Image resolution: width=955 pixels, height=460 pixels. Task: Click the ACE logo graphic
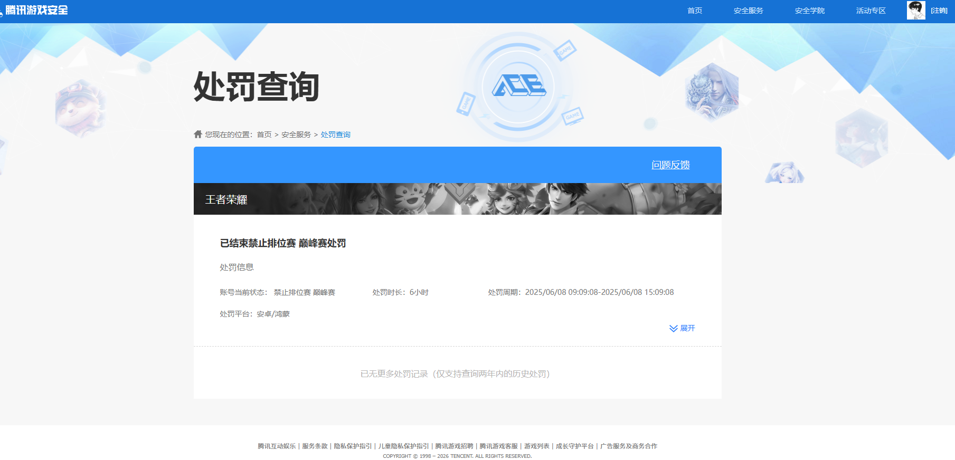(x=519, y=85)
